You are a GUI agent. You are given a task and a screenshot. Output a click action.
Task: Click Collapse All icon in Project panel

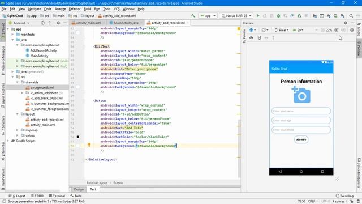click(x=49, y=23)
